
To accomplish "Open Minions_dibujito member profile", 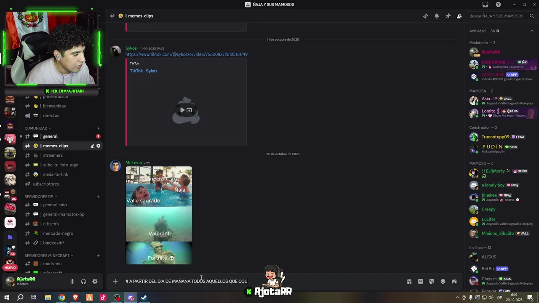I will coord(502,234).
